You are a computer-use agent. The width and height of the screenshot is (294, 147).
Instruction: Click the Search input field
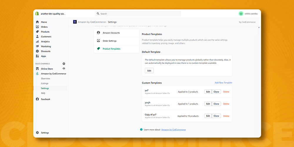pyautogui.click(x=138, y=14)
